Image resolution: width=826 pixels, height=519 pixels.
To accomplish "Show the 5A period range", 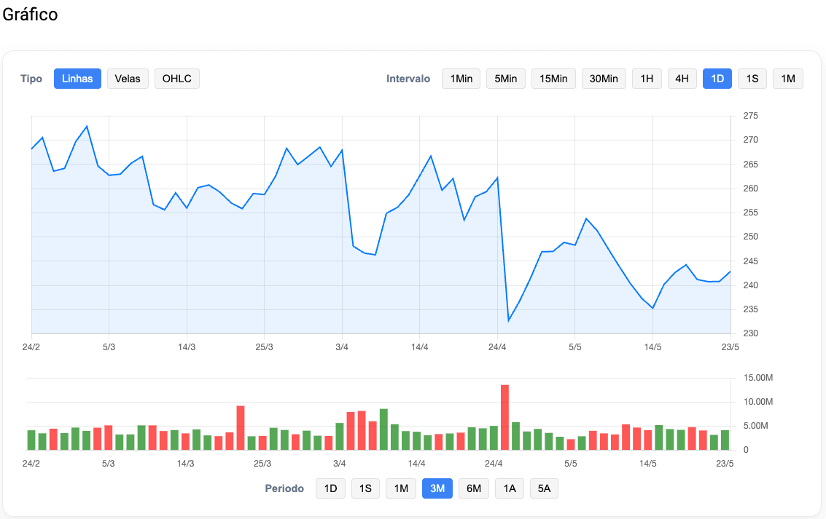I will click(544, 488).
